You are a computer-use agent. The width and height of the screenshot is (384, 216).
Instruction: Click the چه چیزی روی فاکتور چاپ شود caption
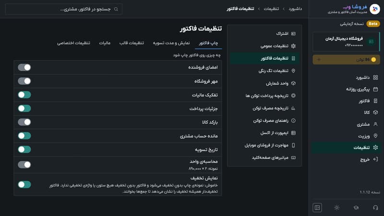click(197, 55)
